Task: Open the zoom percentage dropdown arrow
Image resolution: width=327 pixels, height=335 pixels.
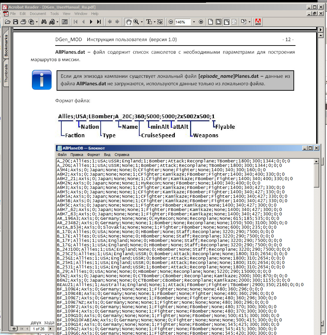Action: [193, 22]
